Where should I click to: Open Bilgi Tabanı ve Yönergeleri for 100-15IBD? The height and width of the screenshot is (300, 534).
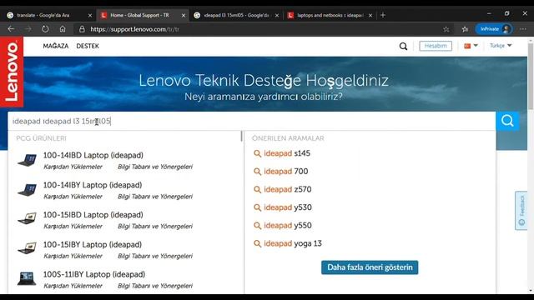pyautogui.click(x=155, y=226)
